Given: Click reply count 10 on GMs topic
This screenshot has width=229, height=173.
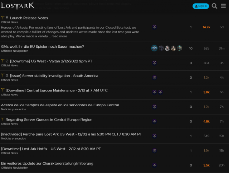Looking at the screenshot, I should 191,48.
